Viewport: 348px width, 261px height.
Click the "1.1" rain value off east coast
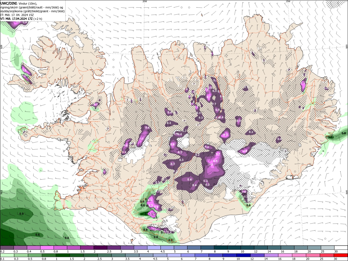point(330,137)
